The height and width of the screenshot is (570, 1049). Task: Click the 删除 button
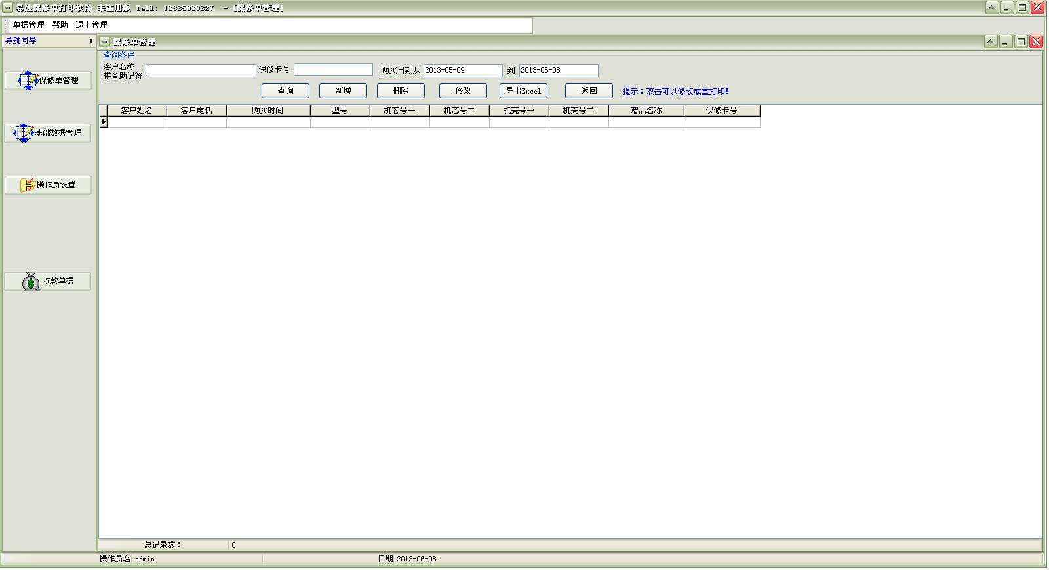point(401,91)
